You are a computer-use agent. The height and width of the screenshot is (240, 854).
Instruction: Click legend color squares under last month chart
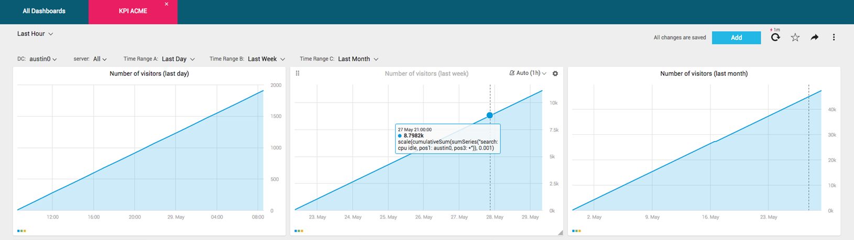(577, 231)
